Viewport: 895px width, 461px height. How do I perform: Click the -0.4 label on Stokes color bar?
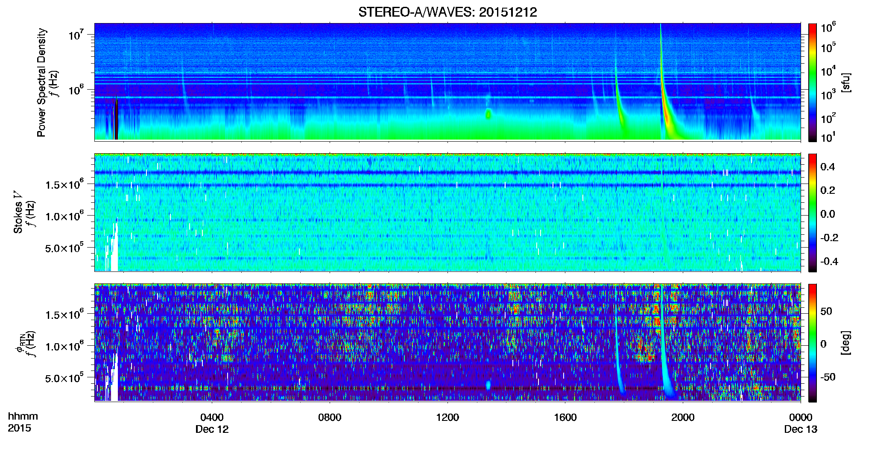click(x=829, y=261)
